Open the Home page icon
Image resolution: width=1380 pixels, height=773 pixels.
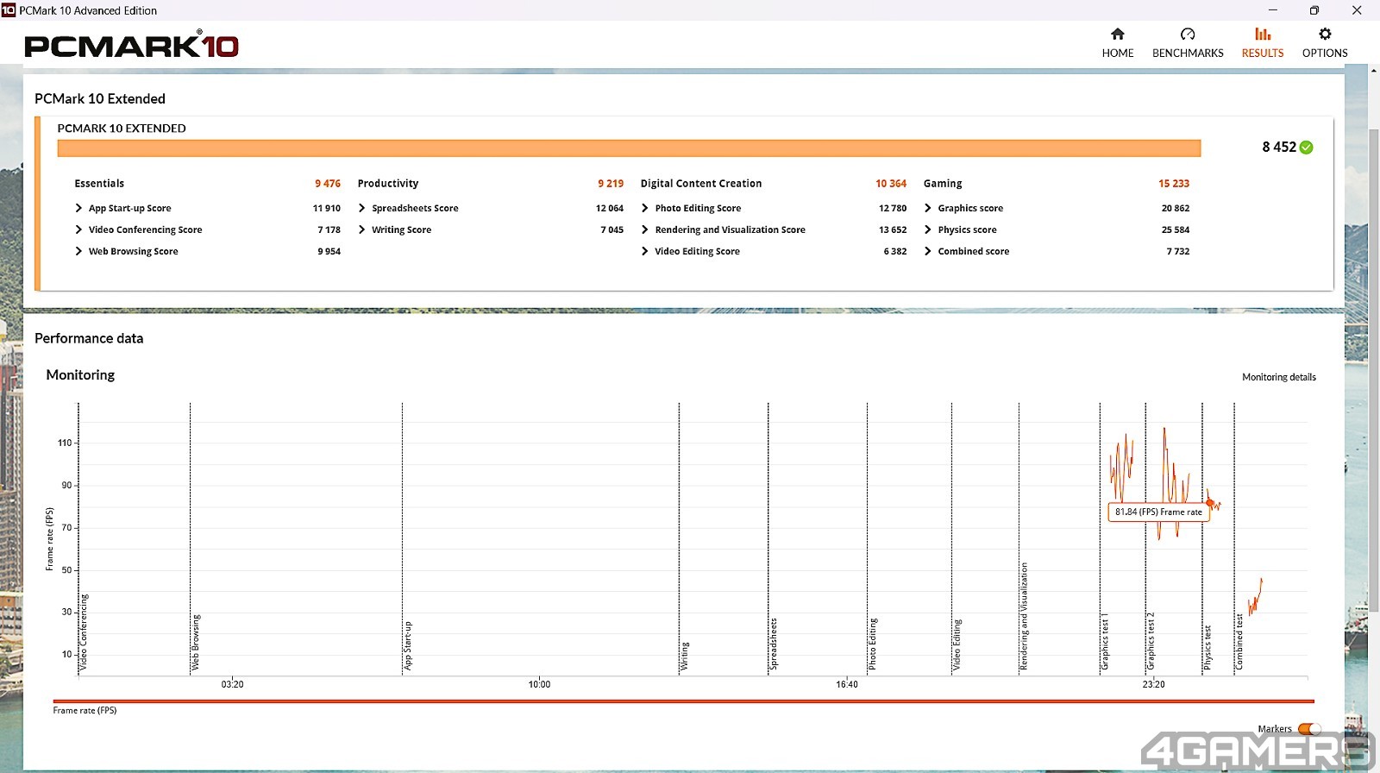pos(1118,34)
